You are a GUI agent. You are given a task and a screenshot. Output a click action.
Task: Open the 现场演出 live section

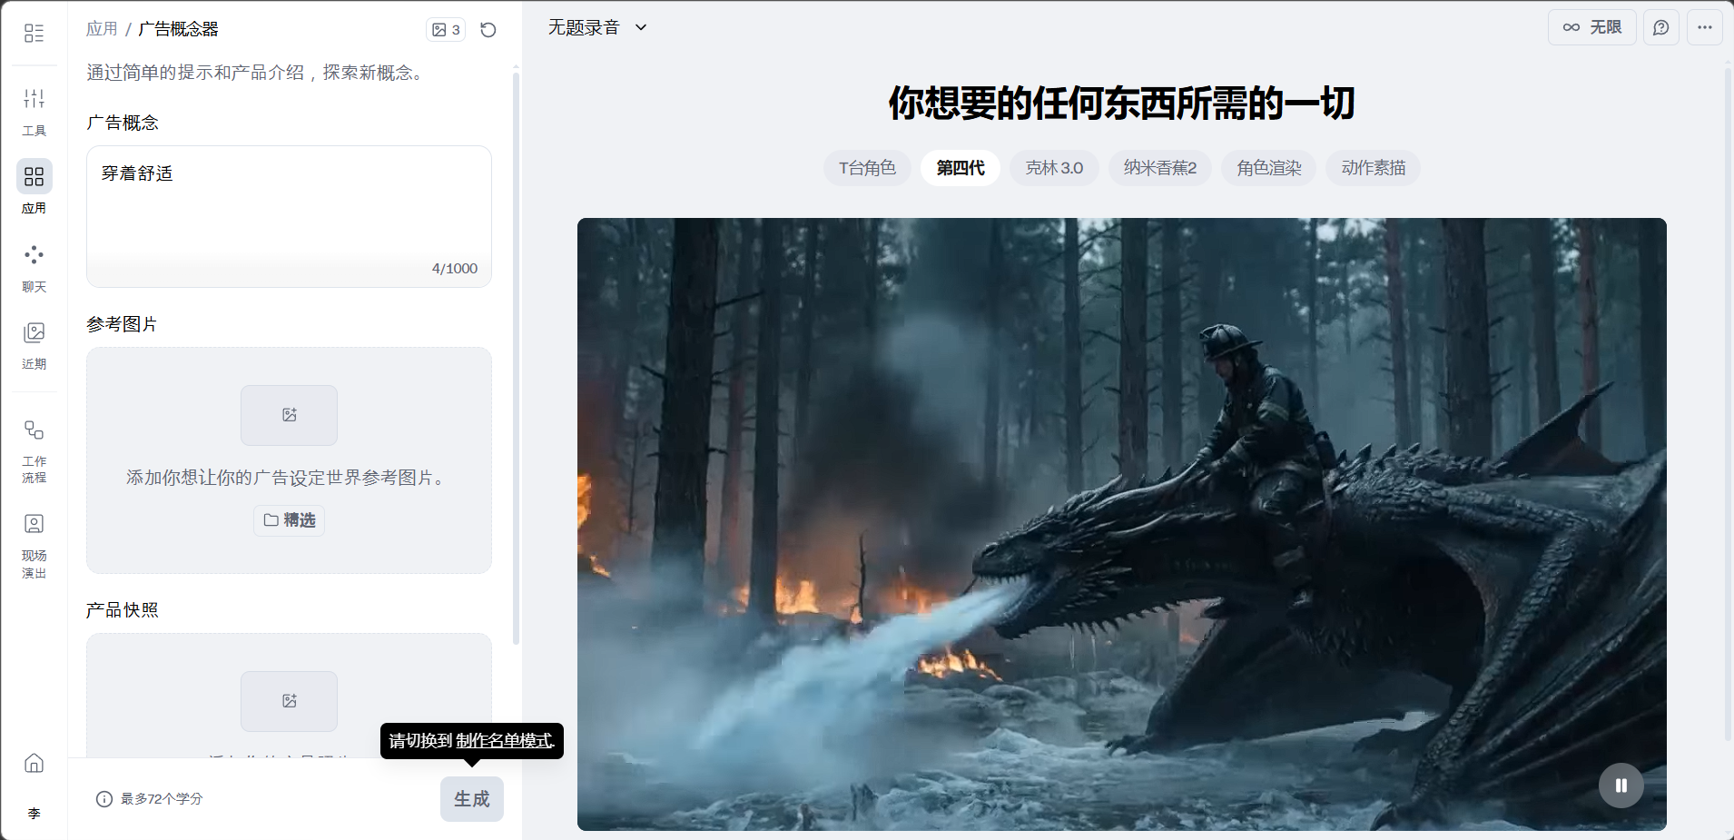pos(34,545)
